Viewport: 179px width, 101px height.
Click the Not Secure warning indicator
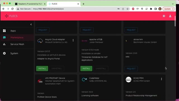coord(24,9)
